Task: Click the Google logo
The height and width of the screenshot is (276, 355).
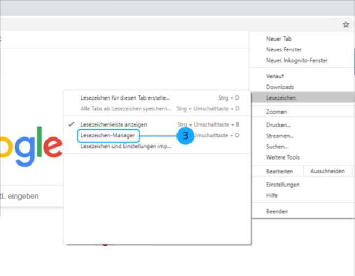Action: (31, 144)
